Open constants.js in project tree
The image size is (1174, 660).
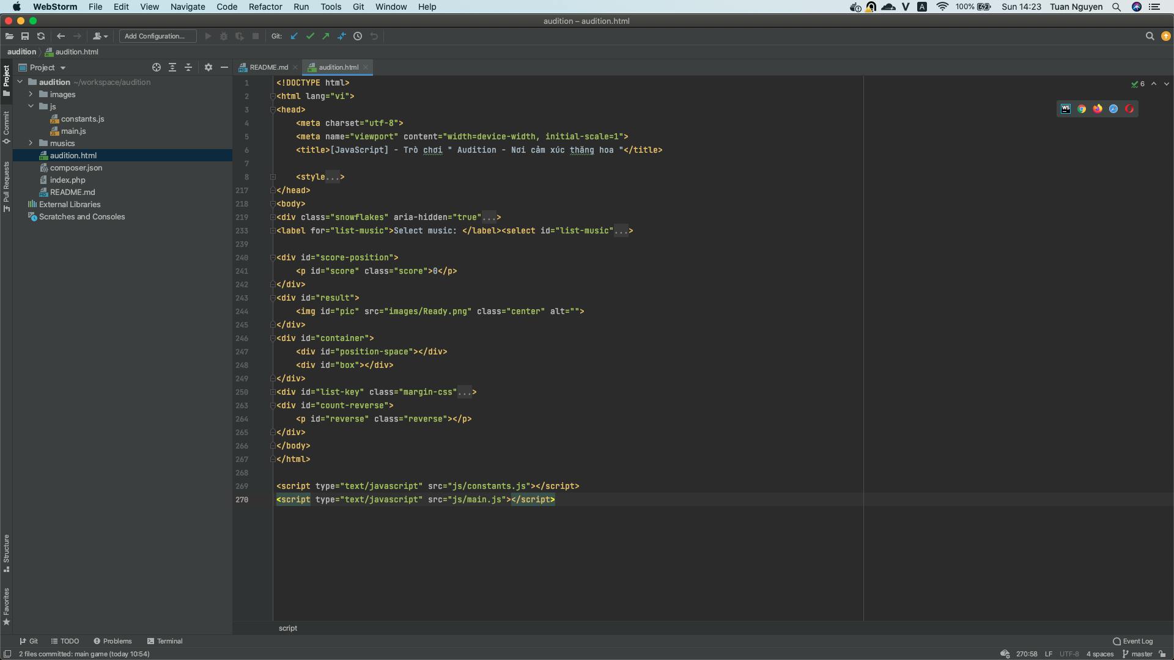click(x=83, y=119)
